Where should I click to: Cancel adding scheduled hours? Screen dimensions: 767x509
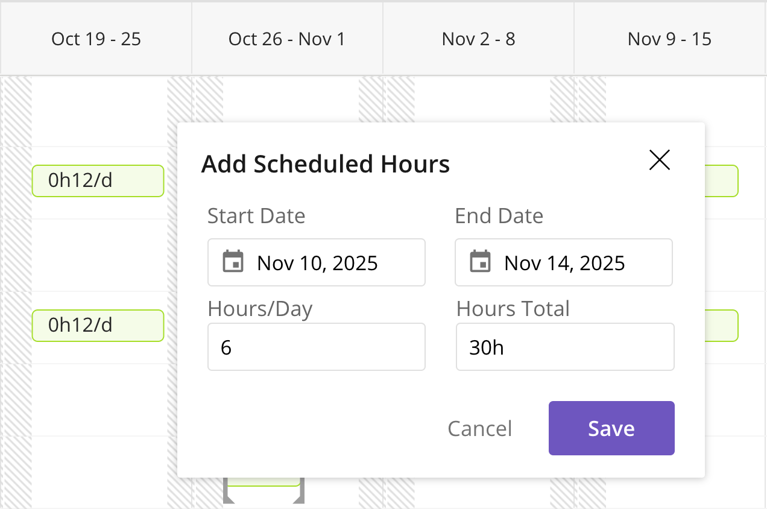click(479, 428)
